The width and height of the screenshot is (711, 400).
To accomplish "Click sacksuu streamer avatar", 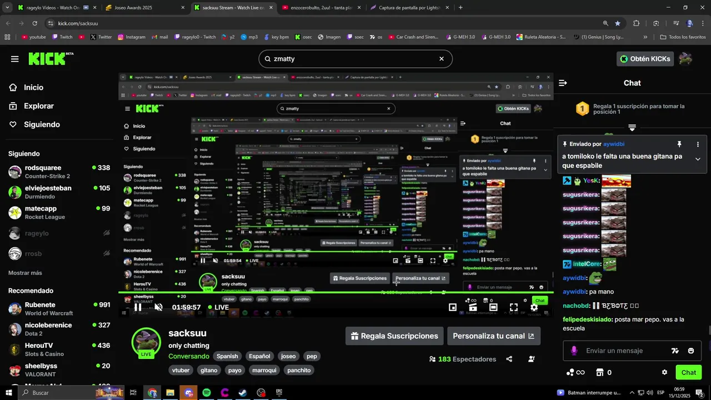I will (146, 341).
